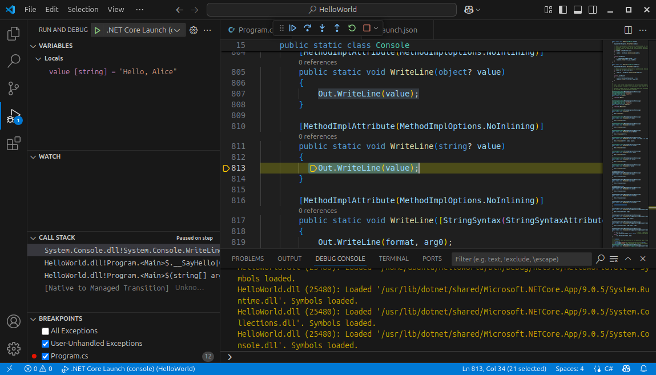Select the __SayHello call stack frame
The width and height of the screenshot is (656, 375).
click(x=123, y=263)
